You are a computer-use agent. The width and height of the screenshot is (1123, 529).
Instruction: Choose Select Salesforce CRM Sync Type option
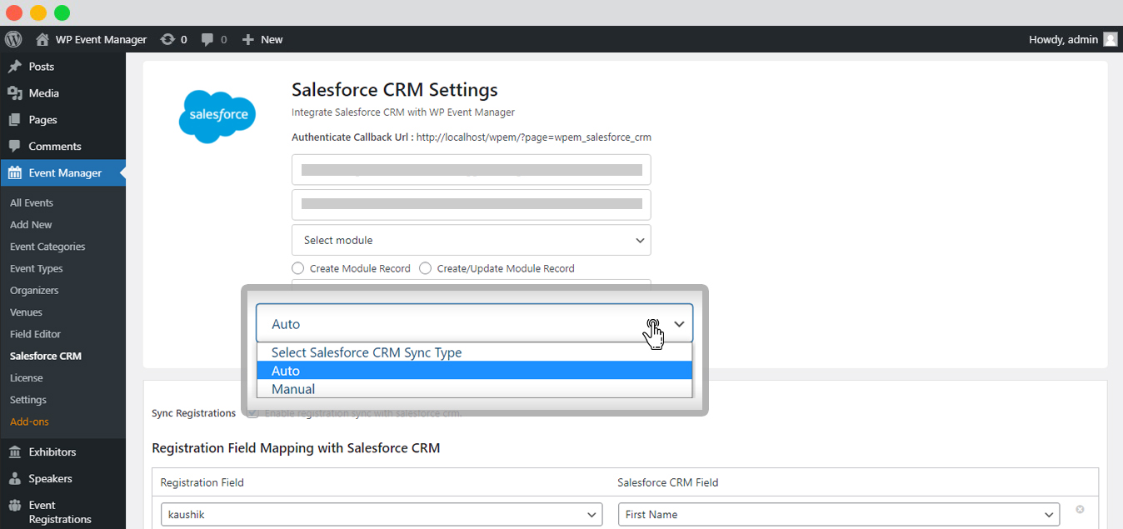[474, 352]
